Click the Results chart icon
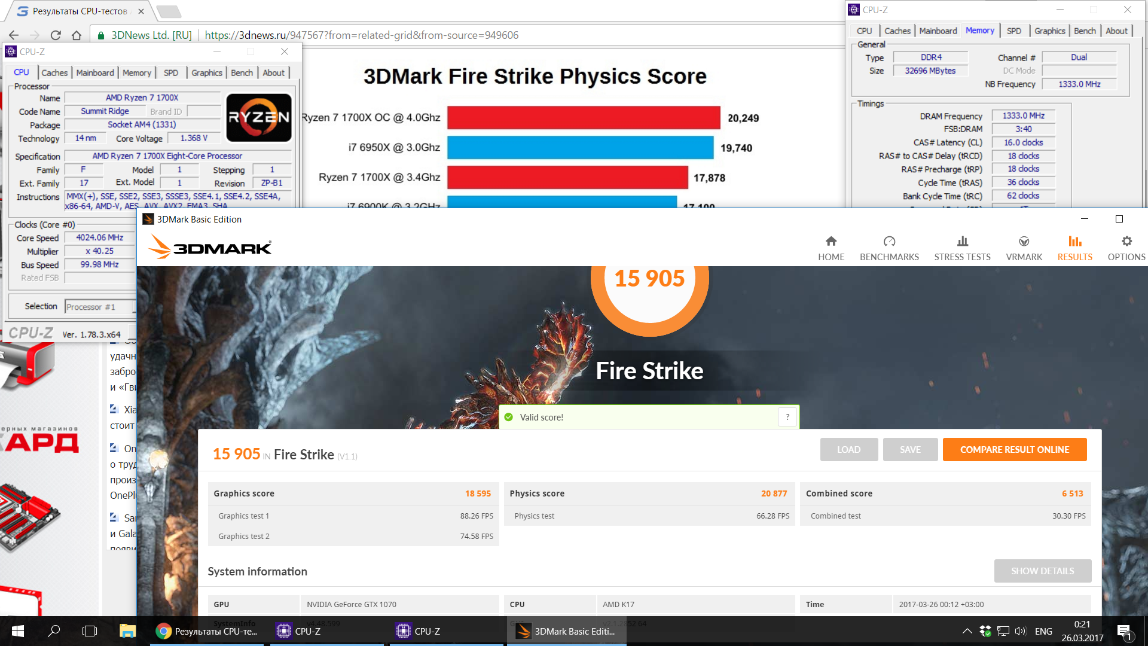Image resolution: width=1148 pixels, height=646 pixels. point(1074,242)
